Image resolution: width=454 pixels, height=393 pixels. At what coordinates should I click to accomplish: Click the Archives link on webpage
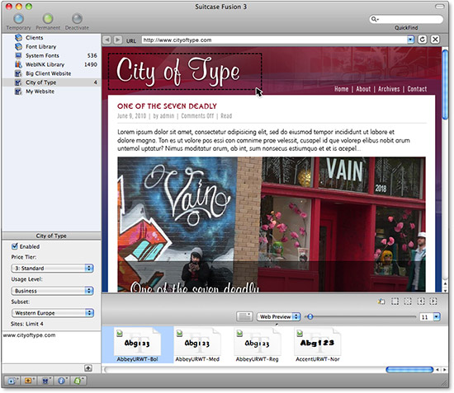(389, 89)
